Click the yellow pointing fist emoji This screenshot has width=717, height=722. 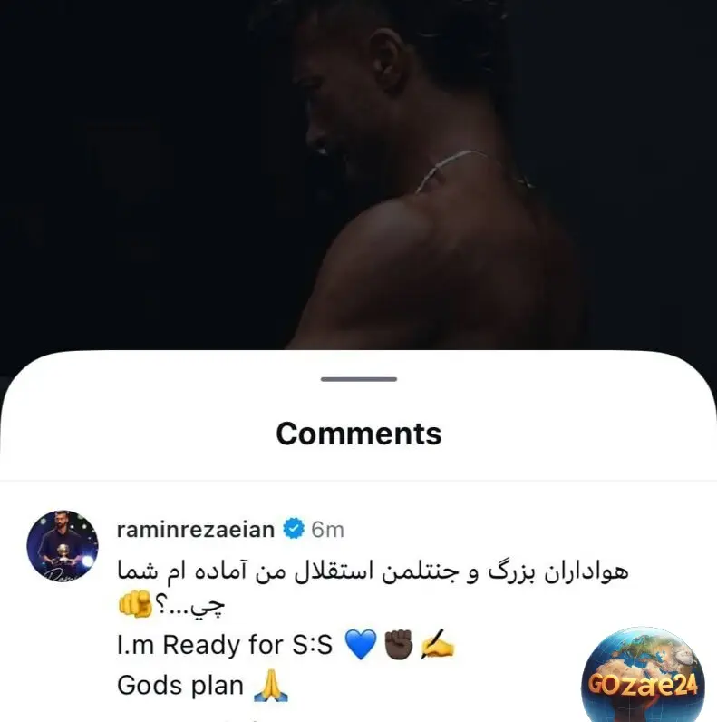tap(134, 604)
